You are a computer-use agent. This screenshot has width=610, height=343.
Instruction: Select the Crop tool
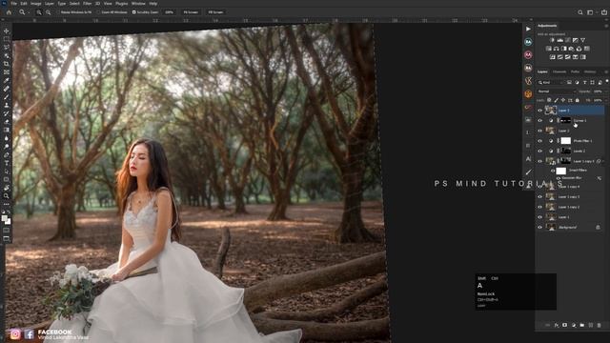coord(7,64)
